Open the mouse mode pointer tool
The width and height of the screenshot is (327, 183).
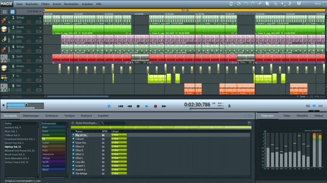(x=283, y=4)
